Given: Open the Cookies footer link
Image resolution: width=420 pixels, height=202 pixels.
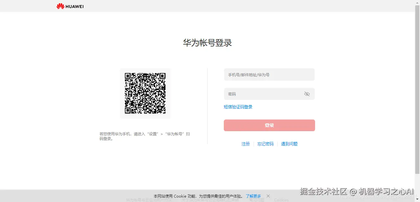Looking at the screenshot, I should (281, 200).
